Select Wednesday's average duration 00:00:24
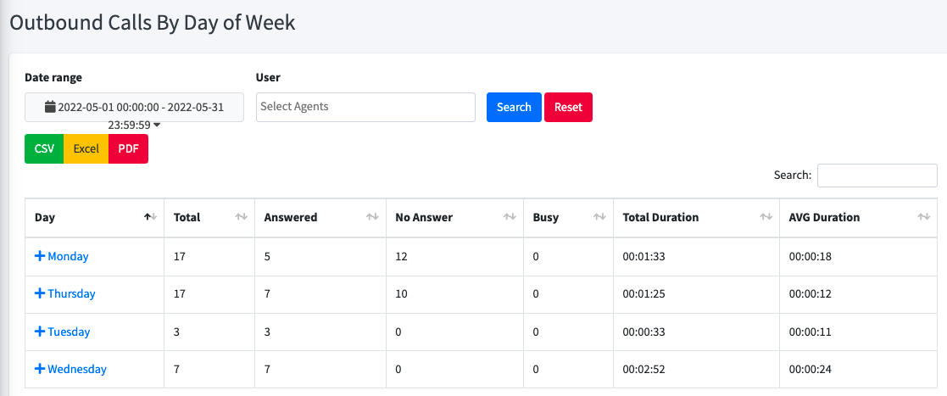Image resolution: width=947 pixels, height=396 pixels. tap(811, 369)
